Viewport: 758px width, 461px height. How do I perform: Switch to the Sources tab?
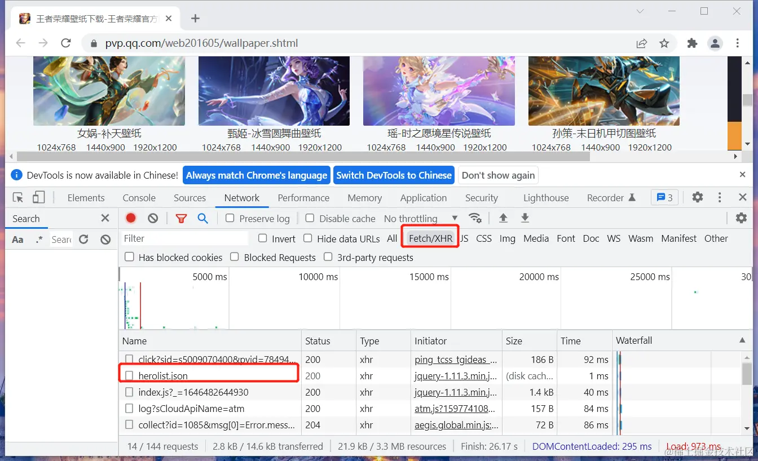point(189,198)
